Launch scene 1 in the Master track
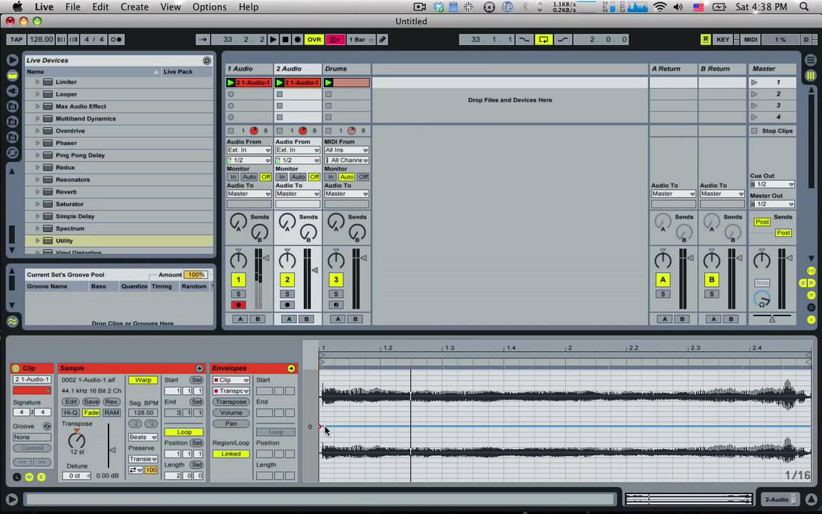The width and height of the screenshot is (822, 514). 753,82
